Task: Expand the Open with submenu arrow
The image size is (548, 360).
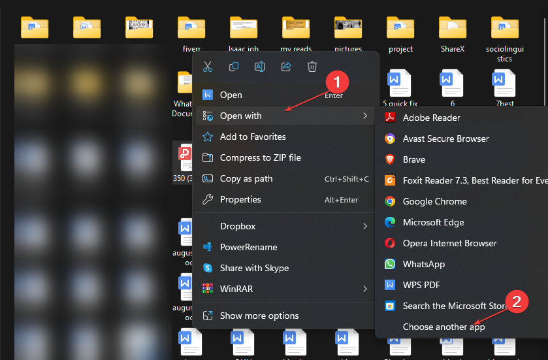Action: click(x=365, y=116)
